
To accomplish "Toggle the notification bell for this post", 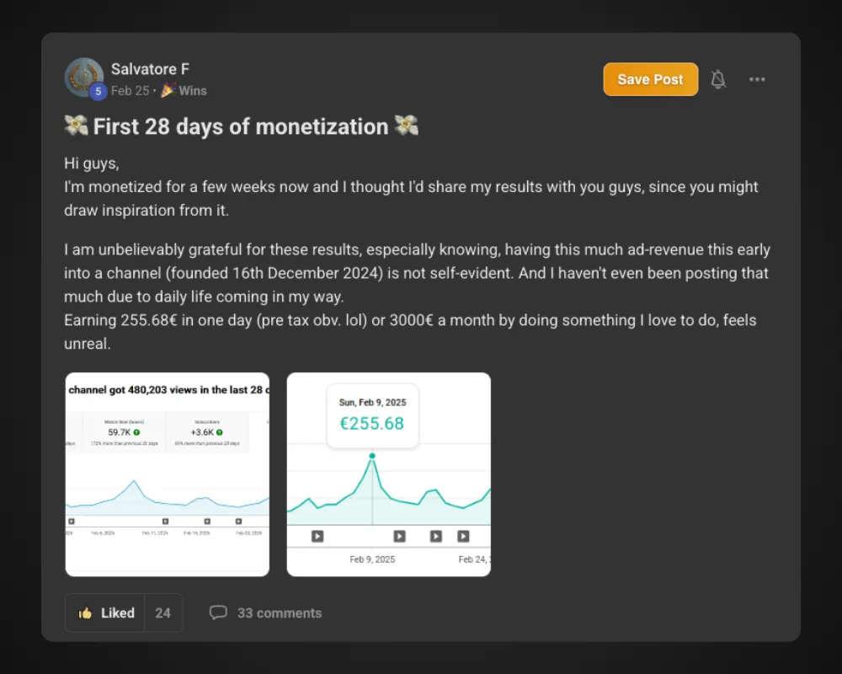I will point(718,79).
